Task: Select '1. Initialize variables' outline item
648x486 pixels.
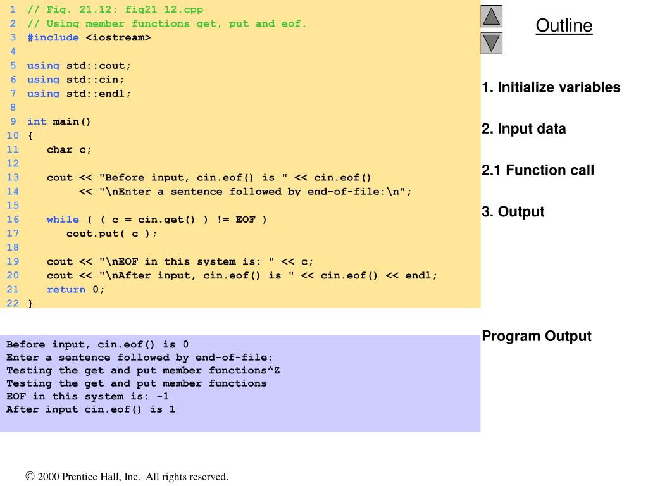Action: 551,87
